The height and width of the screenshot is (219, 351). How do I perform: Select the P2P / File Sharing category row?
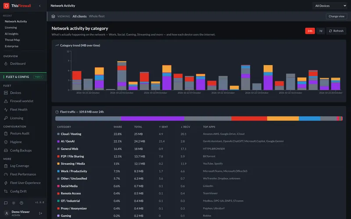199,156
